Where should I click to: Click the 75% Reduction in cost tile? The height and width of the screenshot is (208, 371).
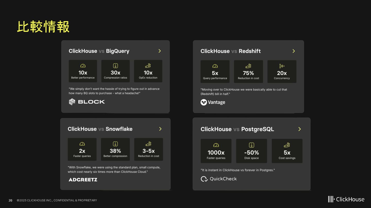coord(248,72)
